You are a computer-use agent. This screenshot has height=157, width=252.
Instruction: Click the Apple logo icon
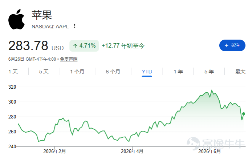(x=17, y=19)
